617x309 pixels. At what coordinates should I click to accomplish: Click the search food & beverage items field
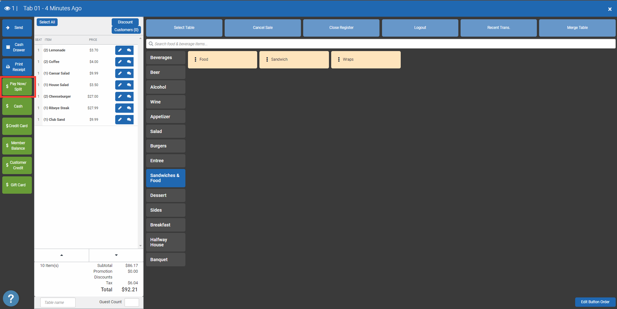(380, 44)
